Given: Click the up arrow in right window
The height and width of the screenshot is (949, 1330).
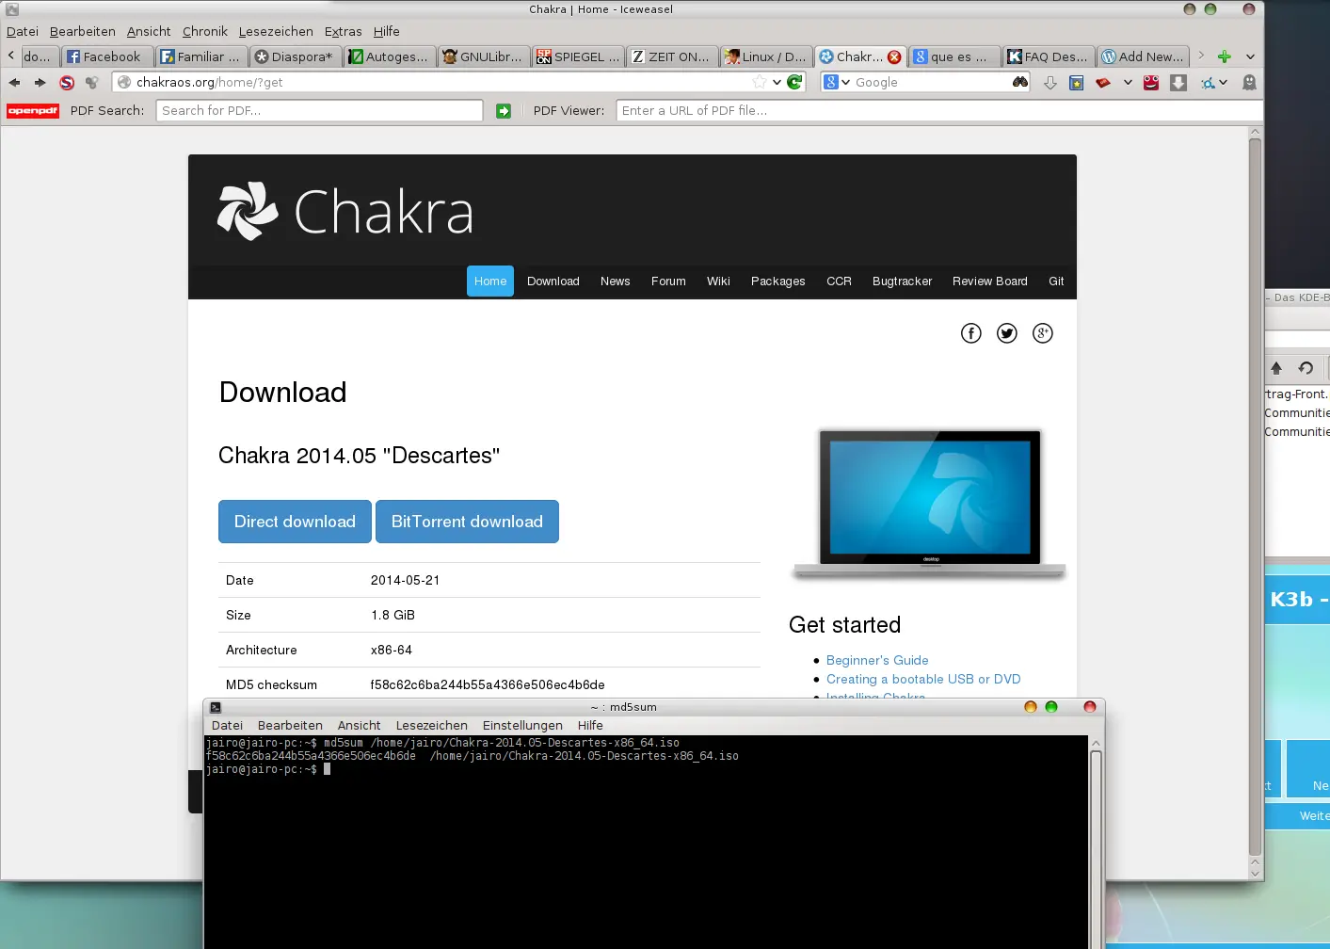Looking at the screenshot, I should point(1276,368).
